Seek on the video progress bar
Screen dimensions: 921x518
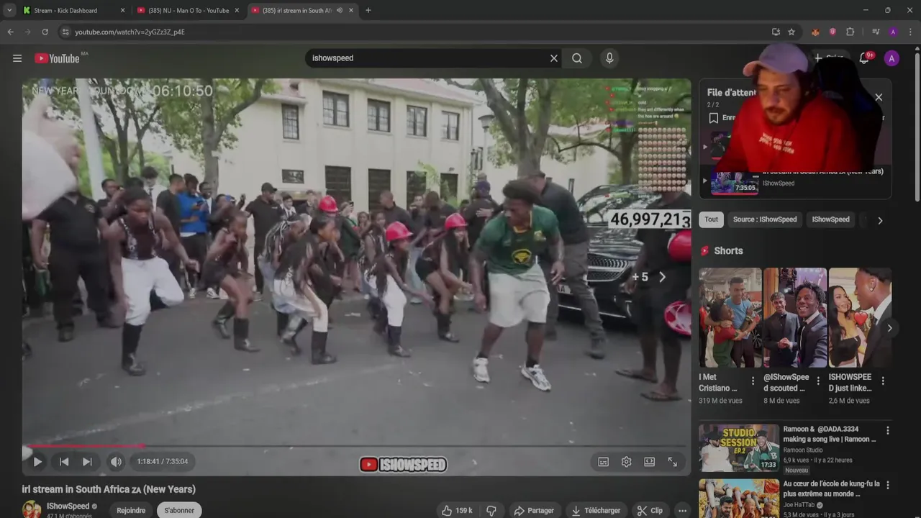[356, 446]
